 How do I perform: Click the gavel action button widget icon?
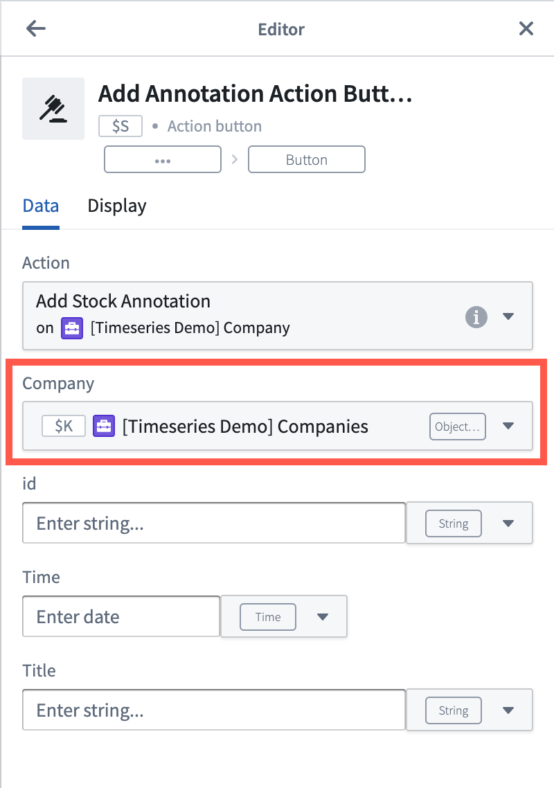(x=53, y=109)
